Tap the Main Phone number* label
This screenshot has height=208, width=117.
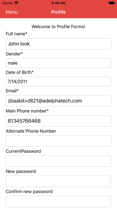point(27,111)
